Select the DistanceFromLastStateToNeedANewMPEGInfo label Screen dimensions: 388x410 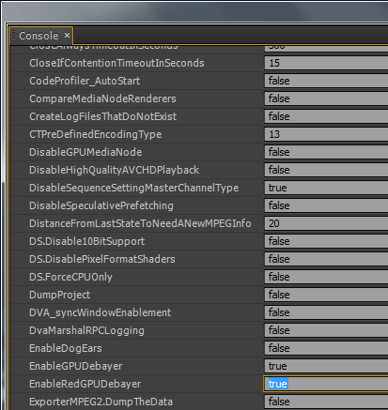(140, 223)
